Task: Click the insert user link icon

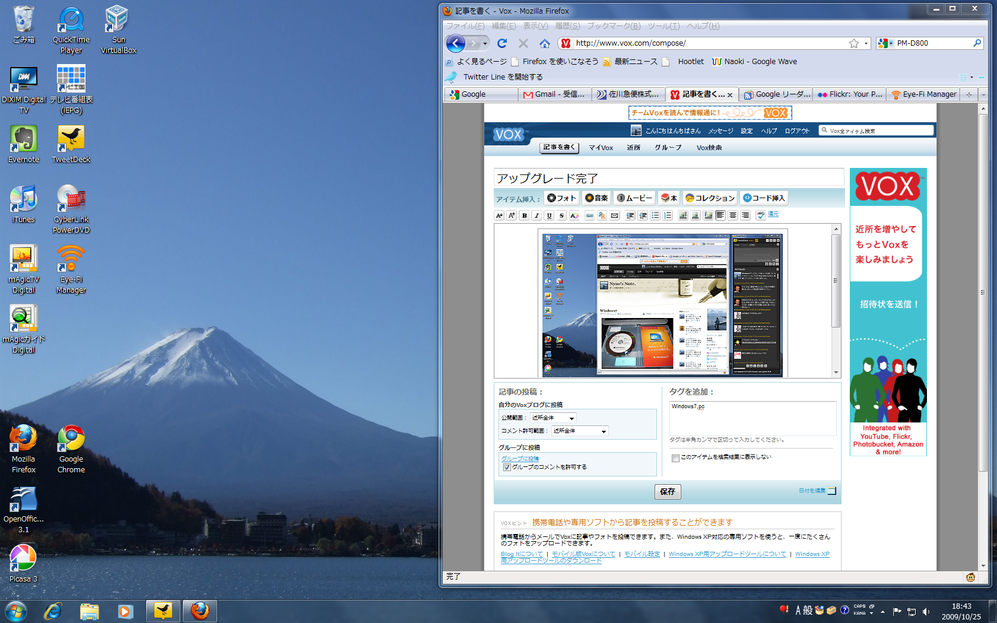Action: coord(602,215)
